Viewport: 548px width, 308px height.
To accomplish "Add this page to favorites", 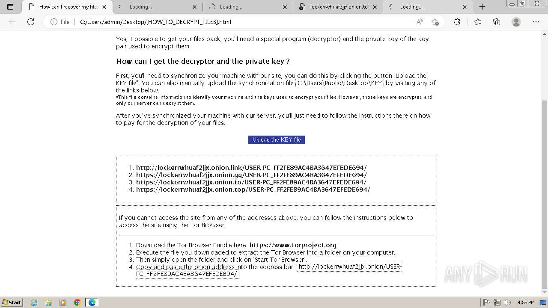I will 435,22.
